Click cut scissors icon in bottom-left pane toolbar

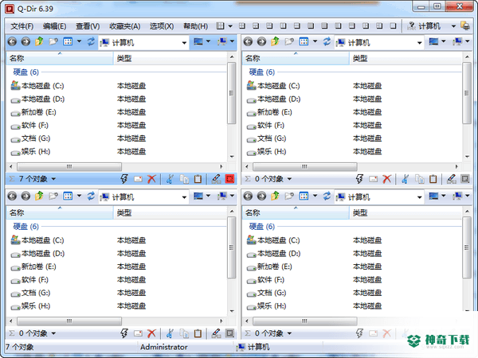click(170, 333)
